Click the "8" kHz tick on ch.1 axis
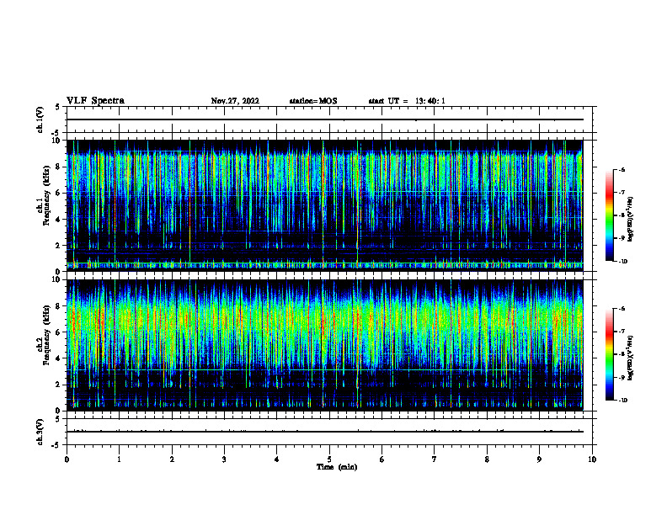Screen dimensions: 667x515 coord(58,167)
